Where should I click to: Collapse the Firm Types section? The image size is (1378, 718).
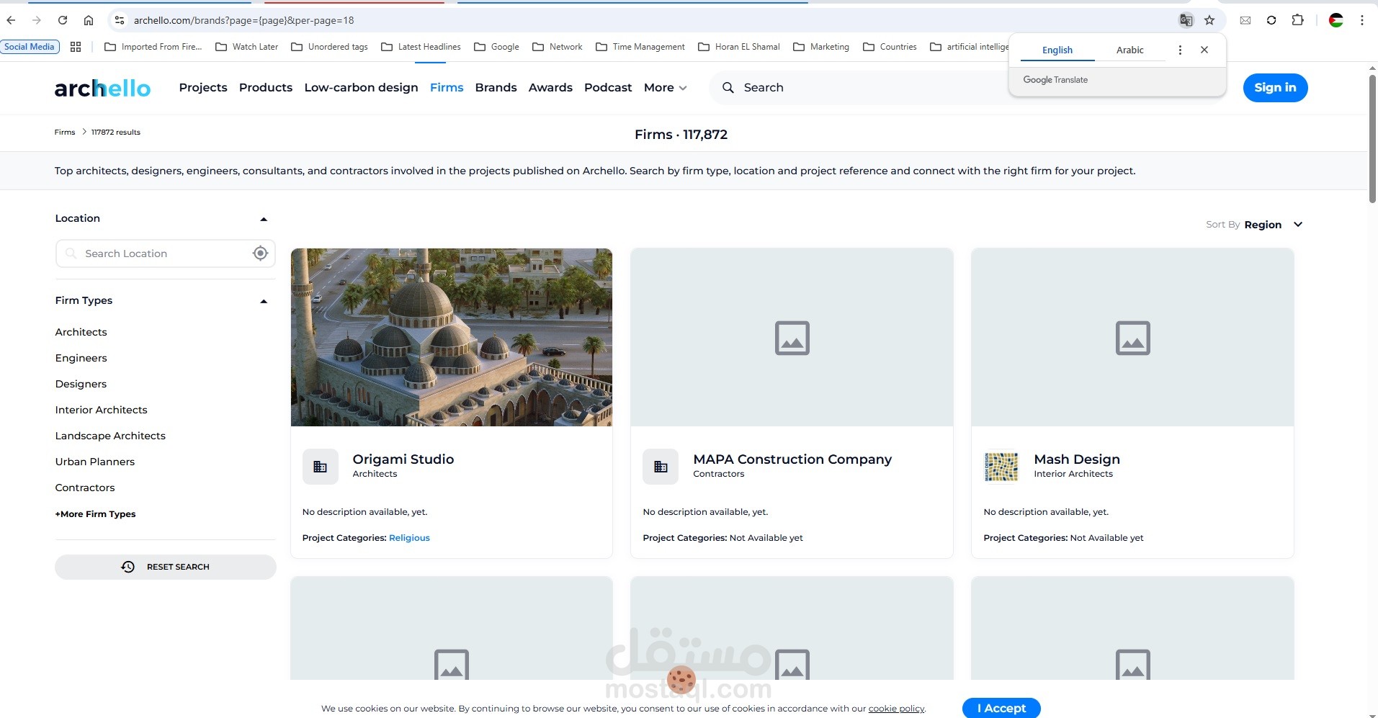(263, 301)
